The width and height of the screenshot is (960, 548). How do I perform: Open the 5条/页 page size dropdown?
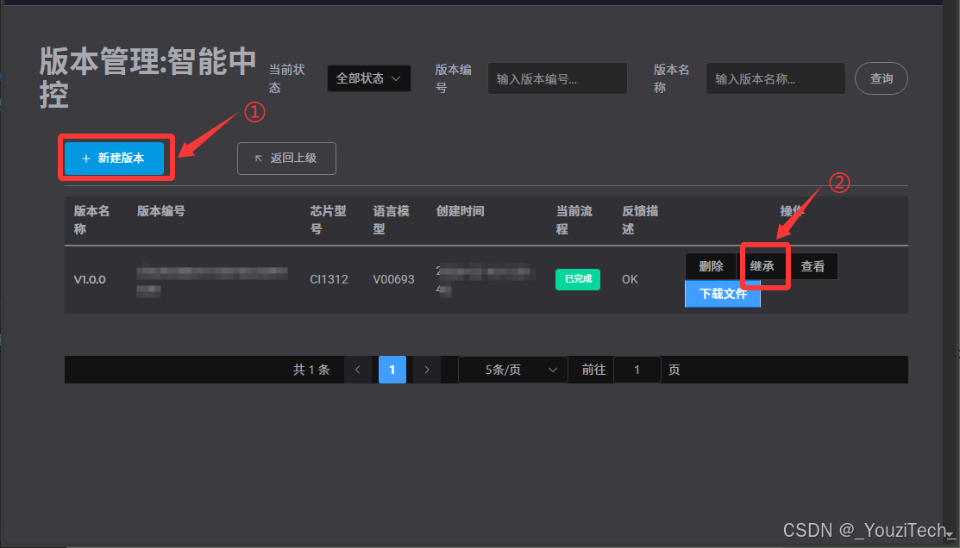coord(513,370)
